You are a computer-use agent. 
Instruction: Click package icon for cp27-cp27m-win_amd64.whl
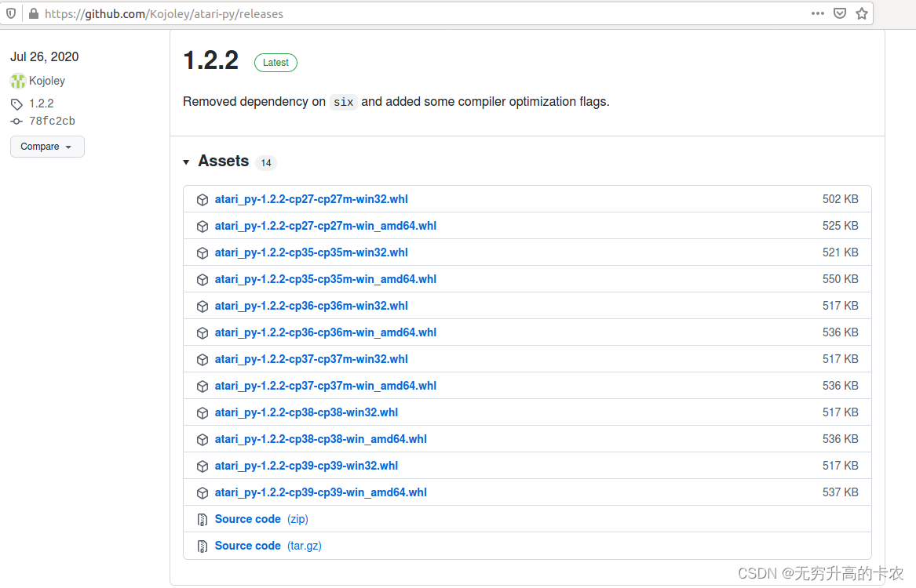(x=203, y=227)
